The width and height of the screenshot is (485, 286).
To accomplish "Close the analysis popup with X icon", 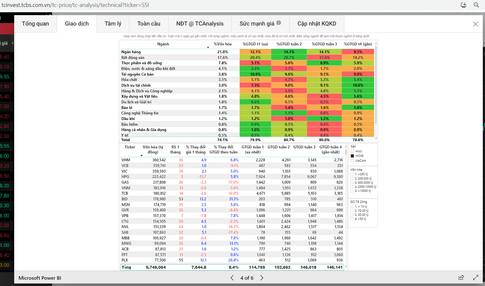I will (x=475, y=24).
